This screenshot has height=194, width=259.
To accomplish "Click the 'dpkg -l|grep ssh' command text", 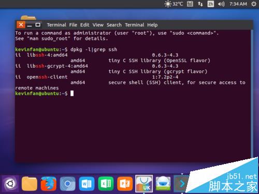I will coord(94,50).
